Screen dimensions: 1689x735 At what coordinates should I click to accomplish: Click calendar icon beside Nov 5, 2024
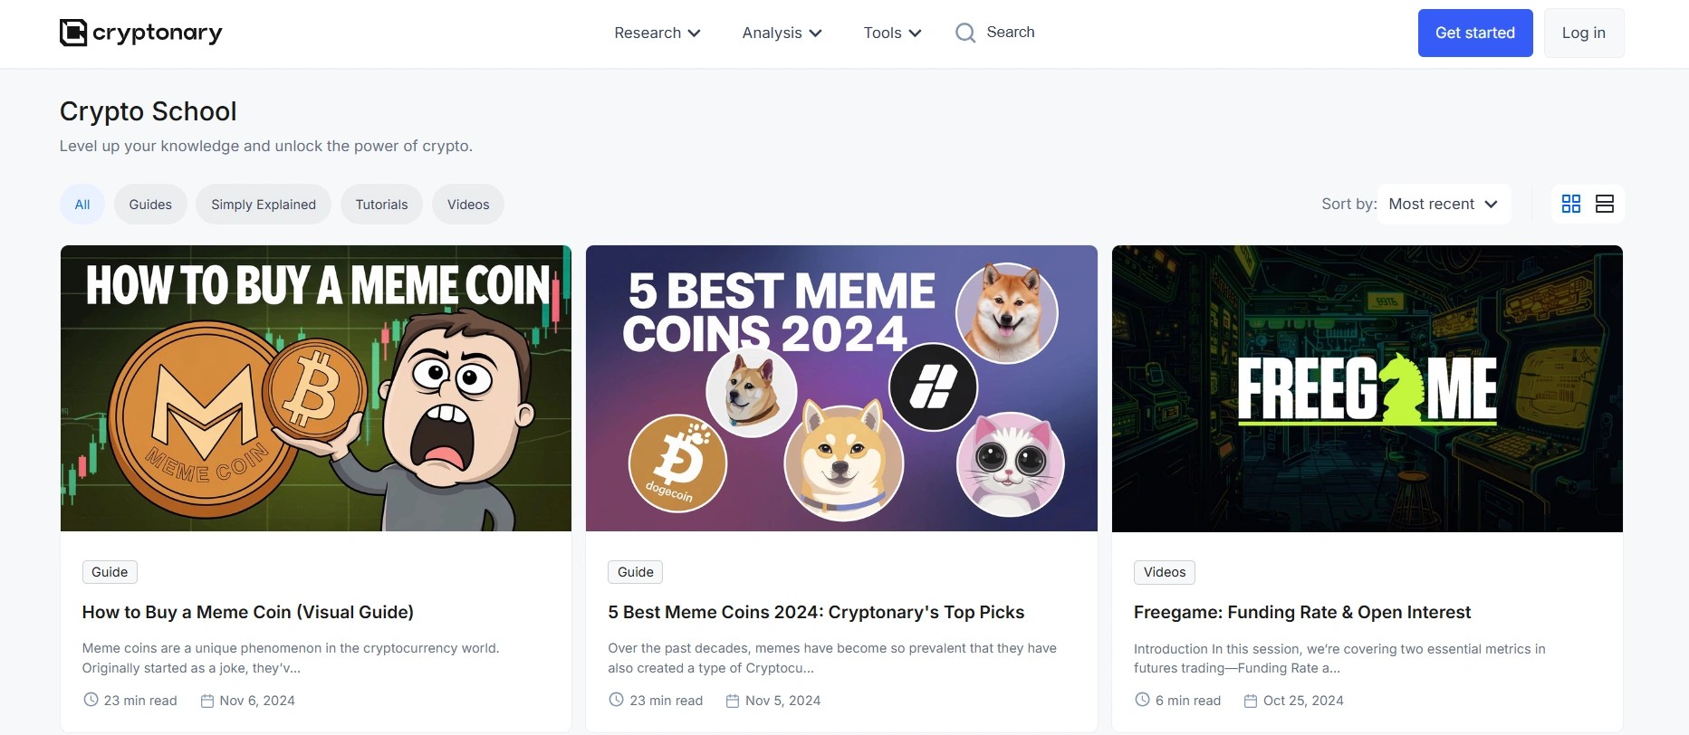[733, 701]
